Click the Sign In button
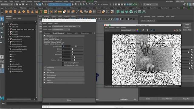 click(151, 4)
